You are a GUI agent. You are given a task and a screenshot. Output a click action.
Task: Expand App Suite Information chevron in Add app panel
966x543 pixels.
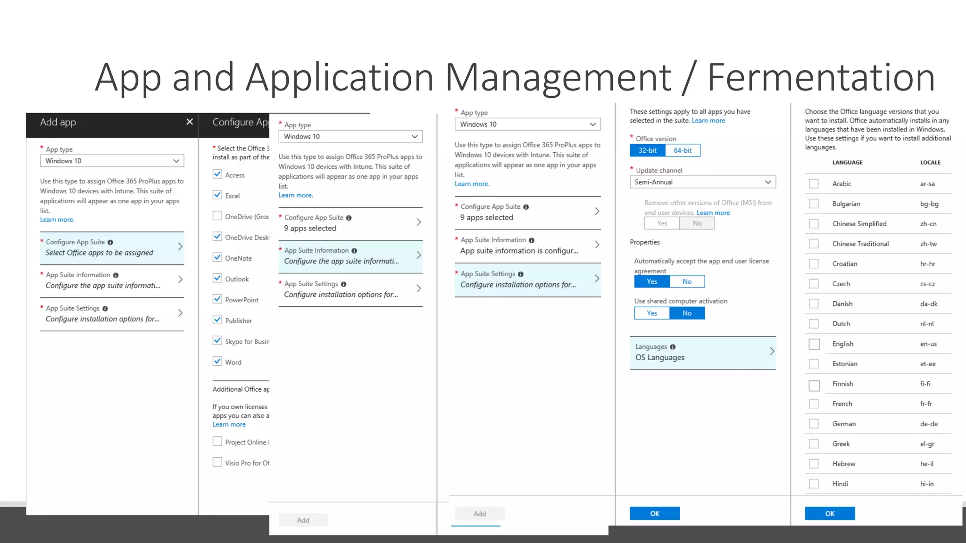(180, 280)
